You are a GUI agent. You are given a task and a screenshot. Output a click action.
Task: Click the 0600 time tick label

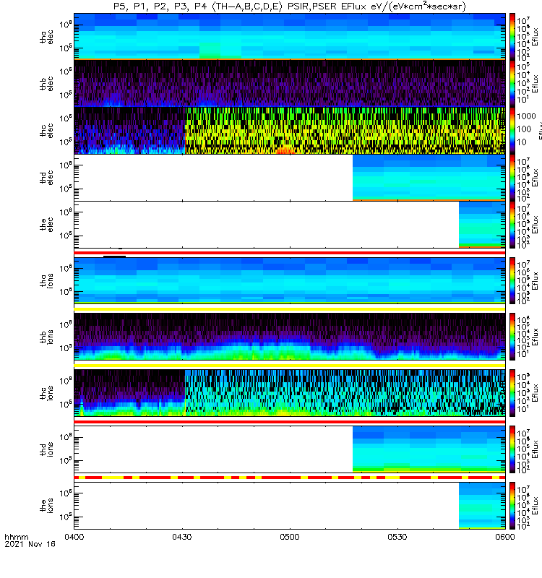click(504, 537)
